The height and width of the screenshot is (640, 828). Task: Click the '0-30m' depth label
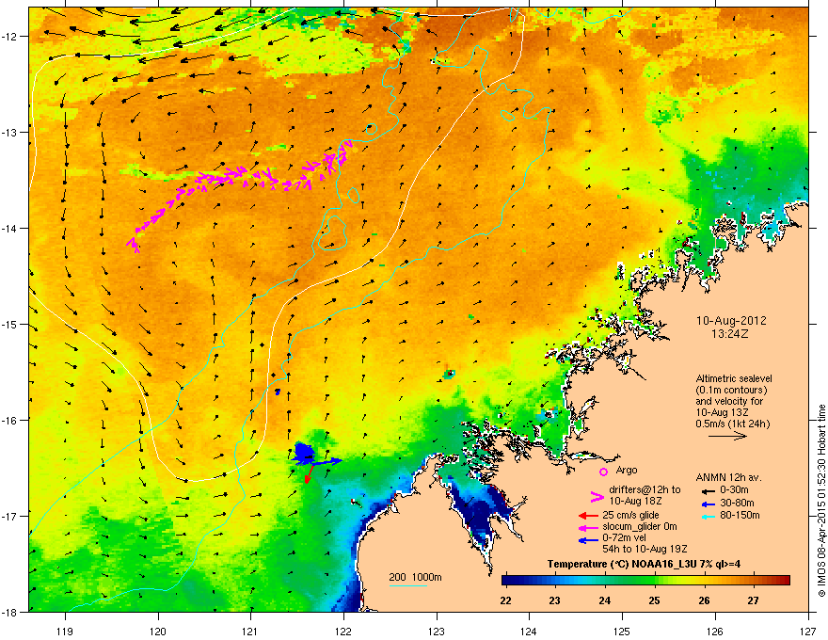[734, 490]
